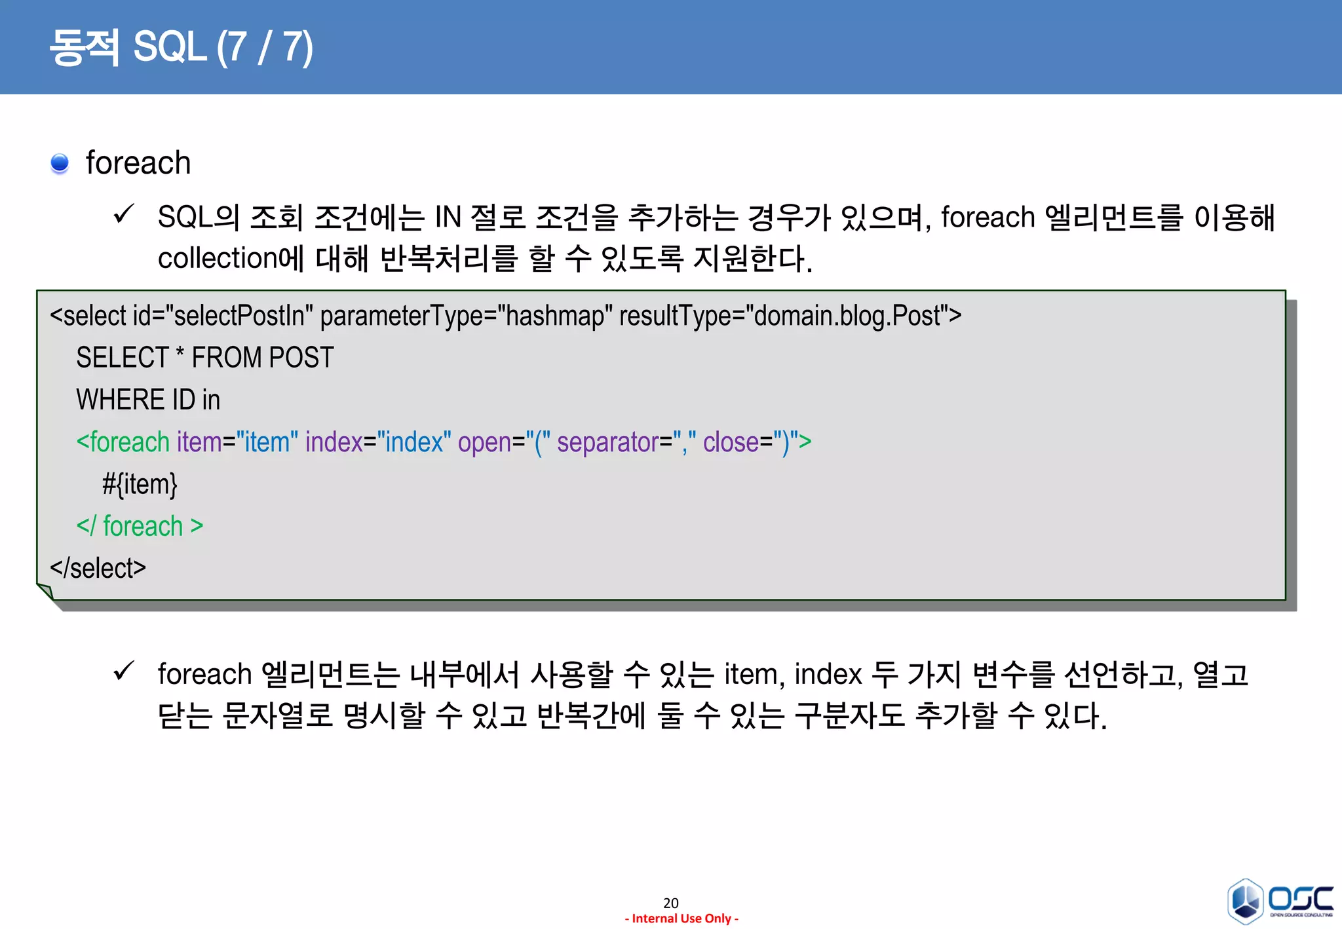Click the blue bullet beside foreach
1342x929 pixels.
(x=60, y=163)
